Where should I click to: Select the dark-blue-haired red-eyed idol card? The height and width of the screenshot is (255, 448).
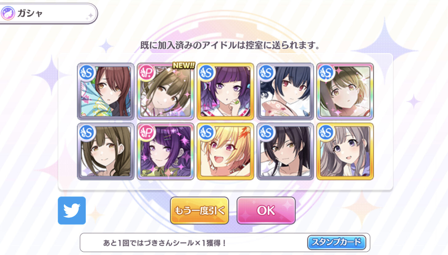(285, 91)
